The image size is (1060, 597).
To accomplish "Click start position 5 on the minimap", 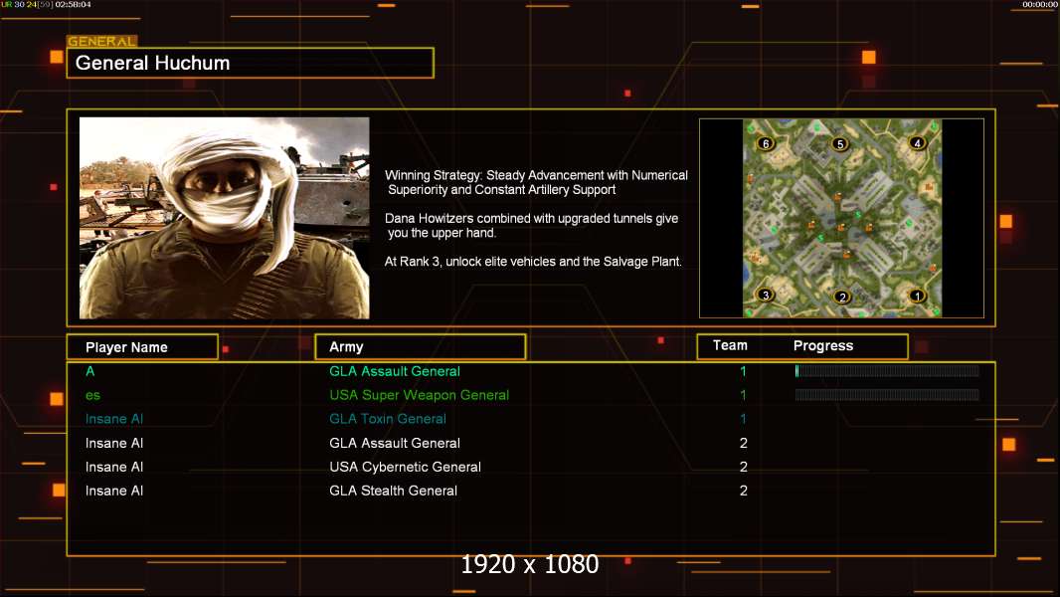I will pyautogui.click(x=840, y=143).
